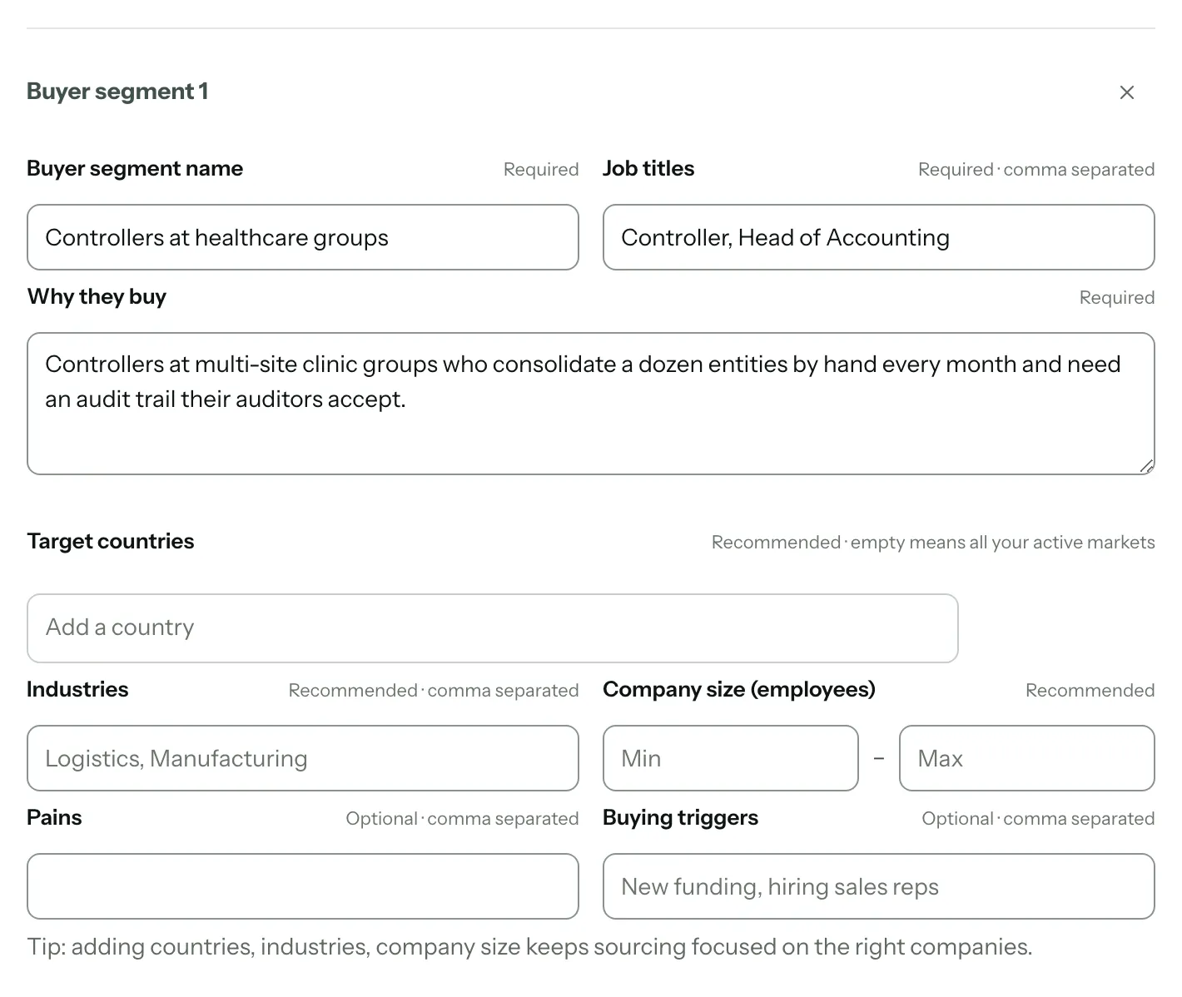The width and height of the screenshot is (1182, 997).
Task: Click the 'Why they buy' label
Action: pyautogui.click(x=97, y=297)
